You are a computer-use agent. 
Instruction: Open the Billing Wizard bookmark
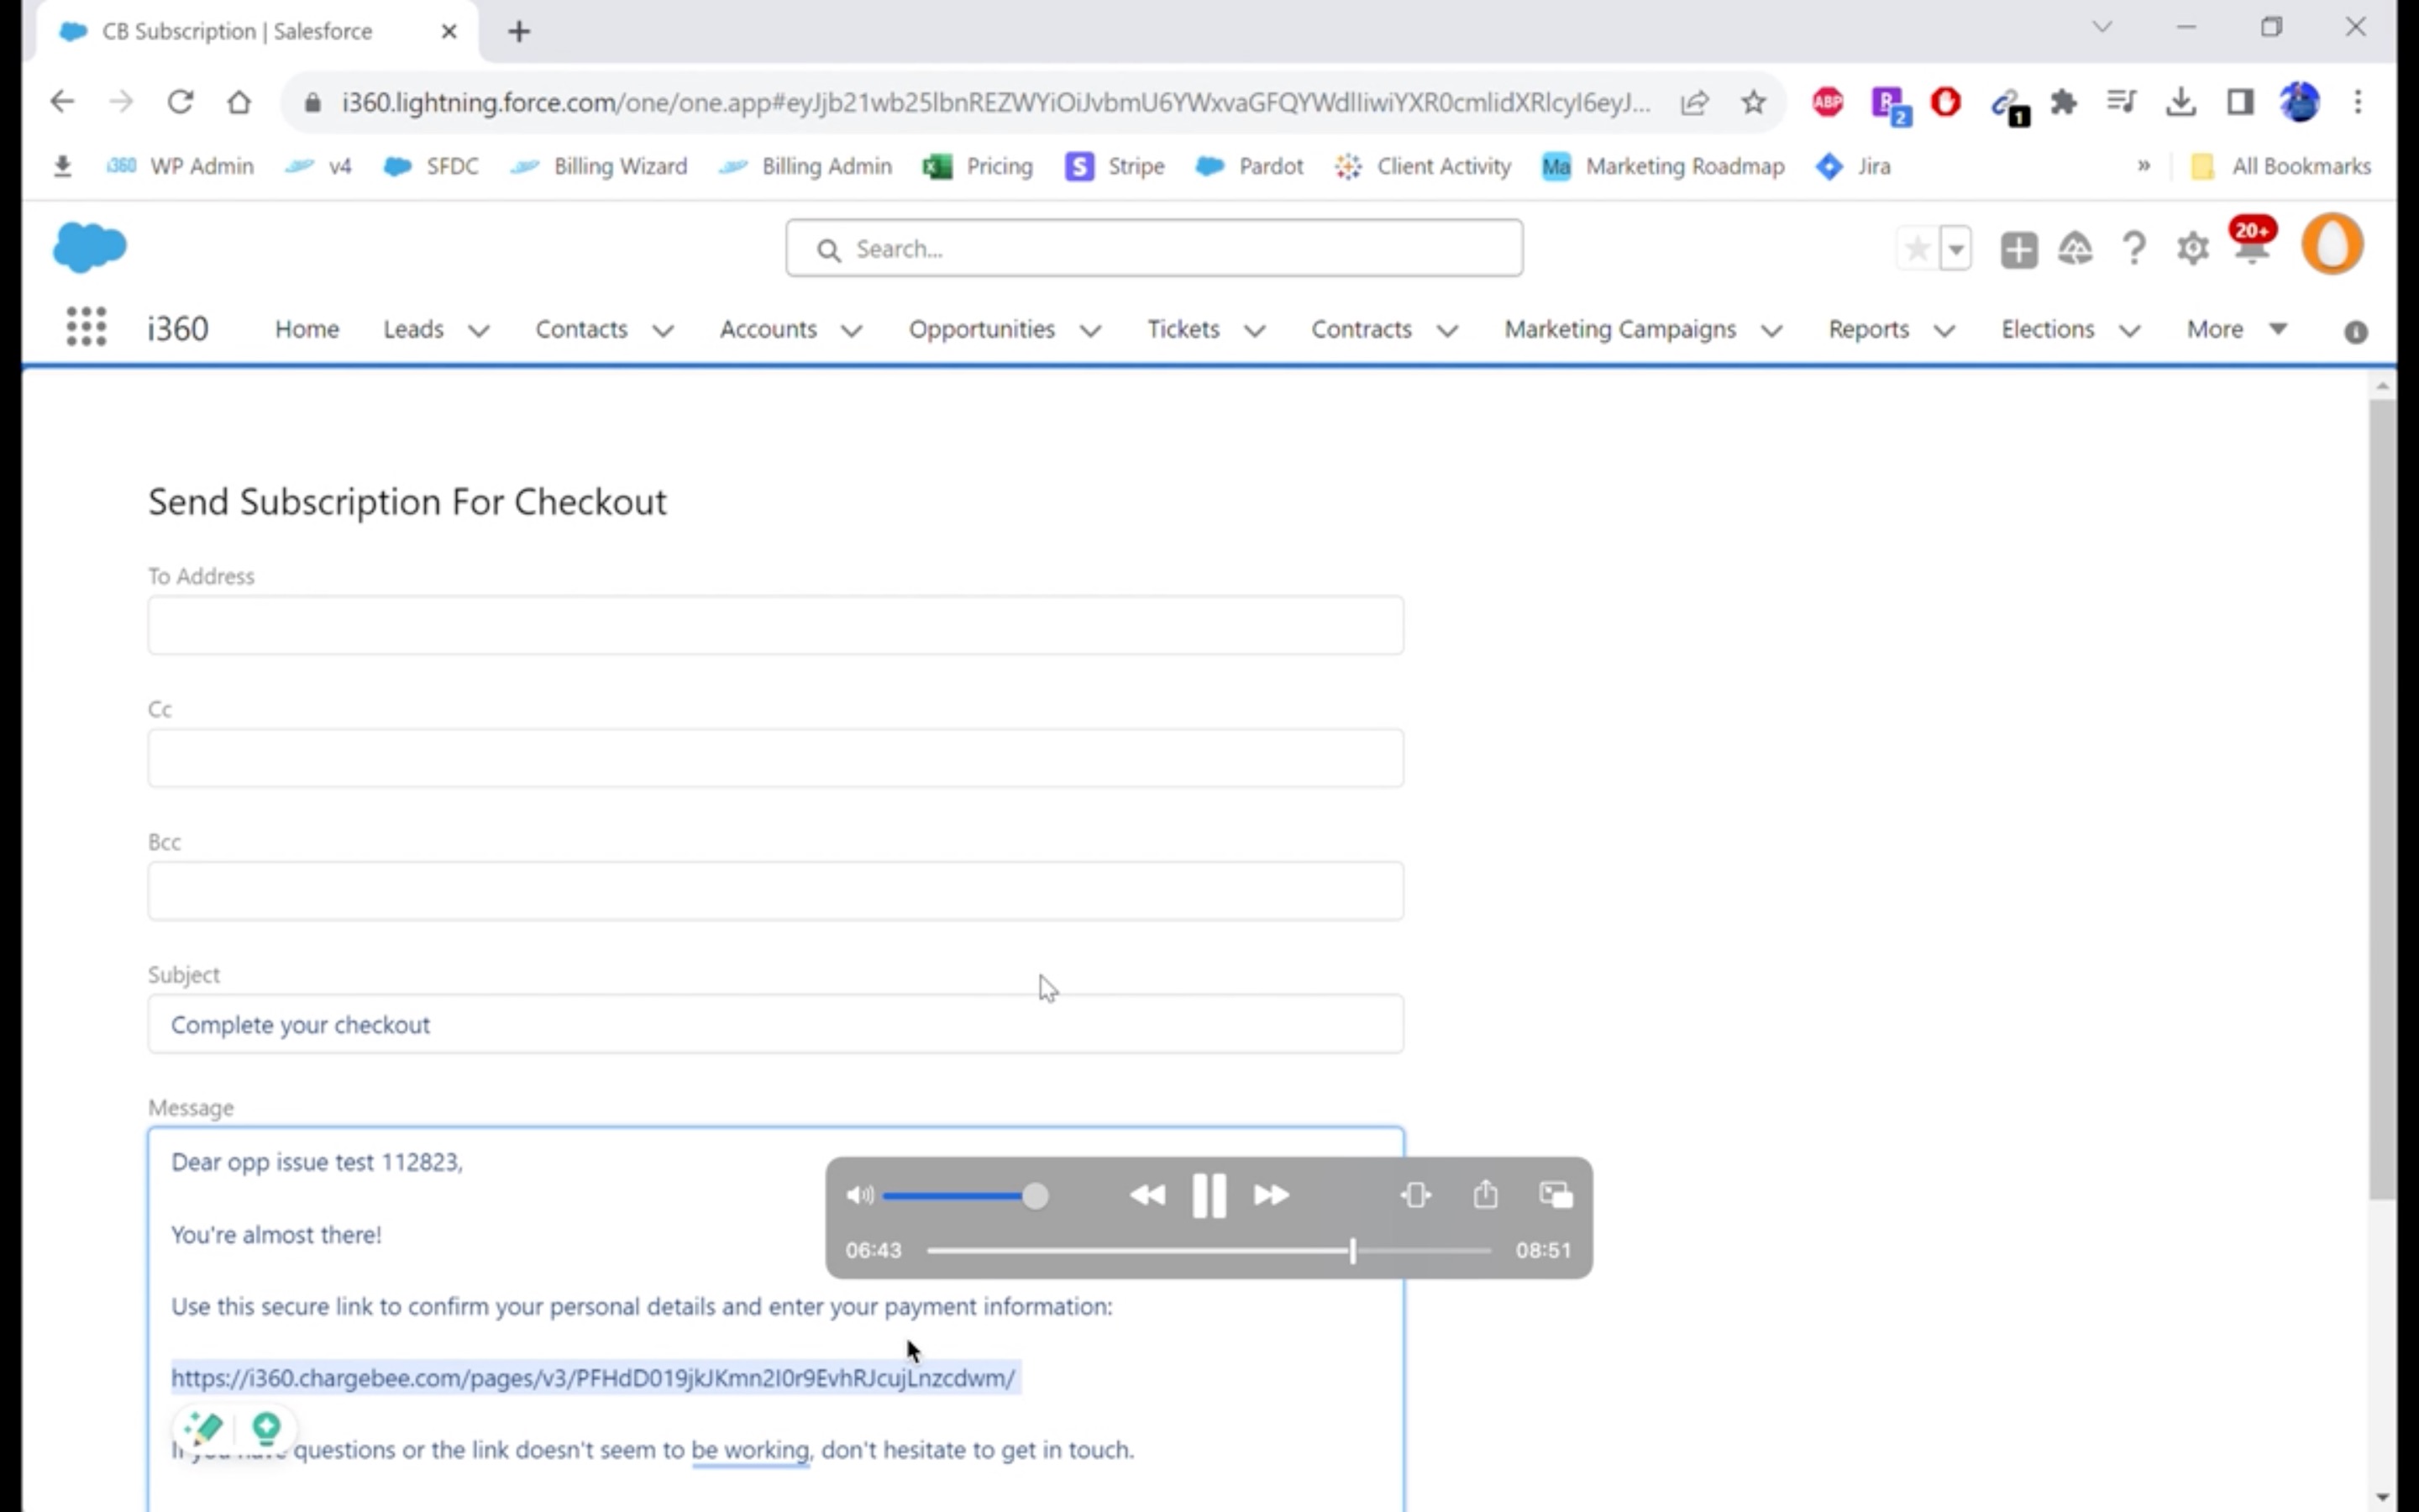(x=620, y=167)
